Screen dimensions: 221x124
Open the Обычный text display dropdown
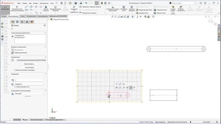[29, 94]
